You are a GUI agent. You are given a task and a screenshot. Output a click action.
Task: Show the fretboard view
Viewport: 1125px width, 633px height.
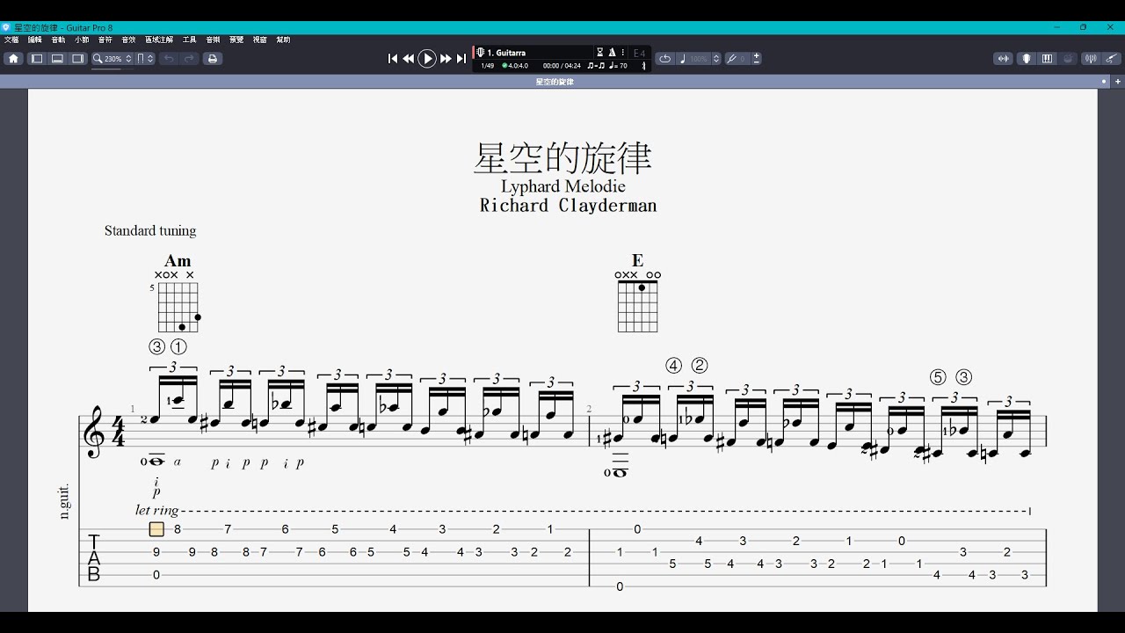pos(1026,59)
